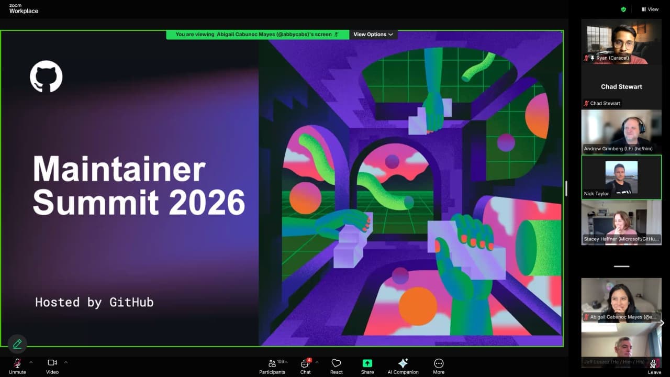Open video options caret beside Video

pyautogui.click(x=65, y=362)
